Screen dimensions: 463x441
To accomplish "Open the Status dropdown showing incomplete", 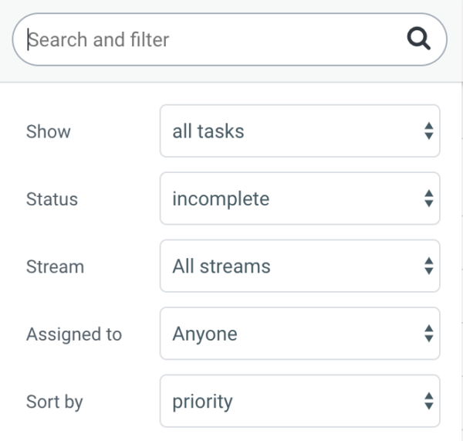I will coord(299,198).
